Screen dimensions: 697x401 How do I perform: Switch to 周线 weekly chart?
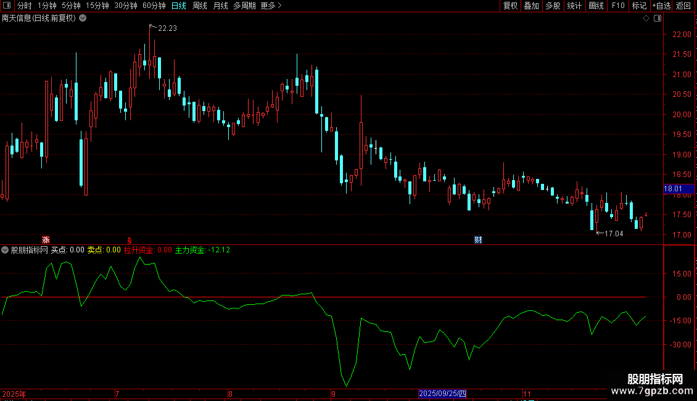tap(200, 6)
